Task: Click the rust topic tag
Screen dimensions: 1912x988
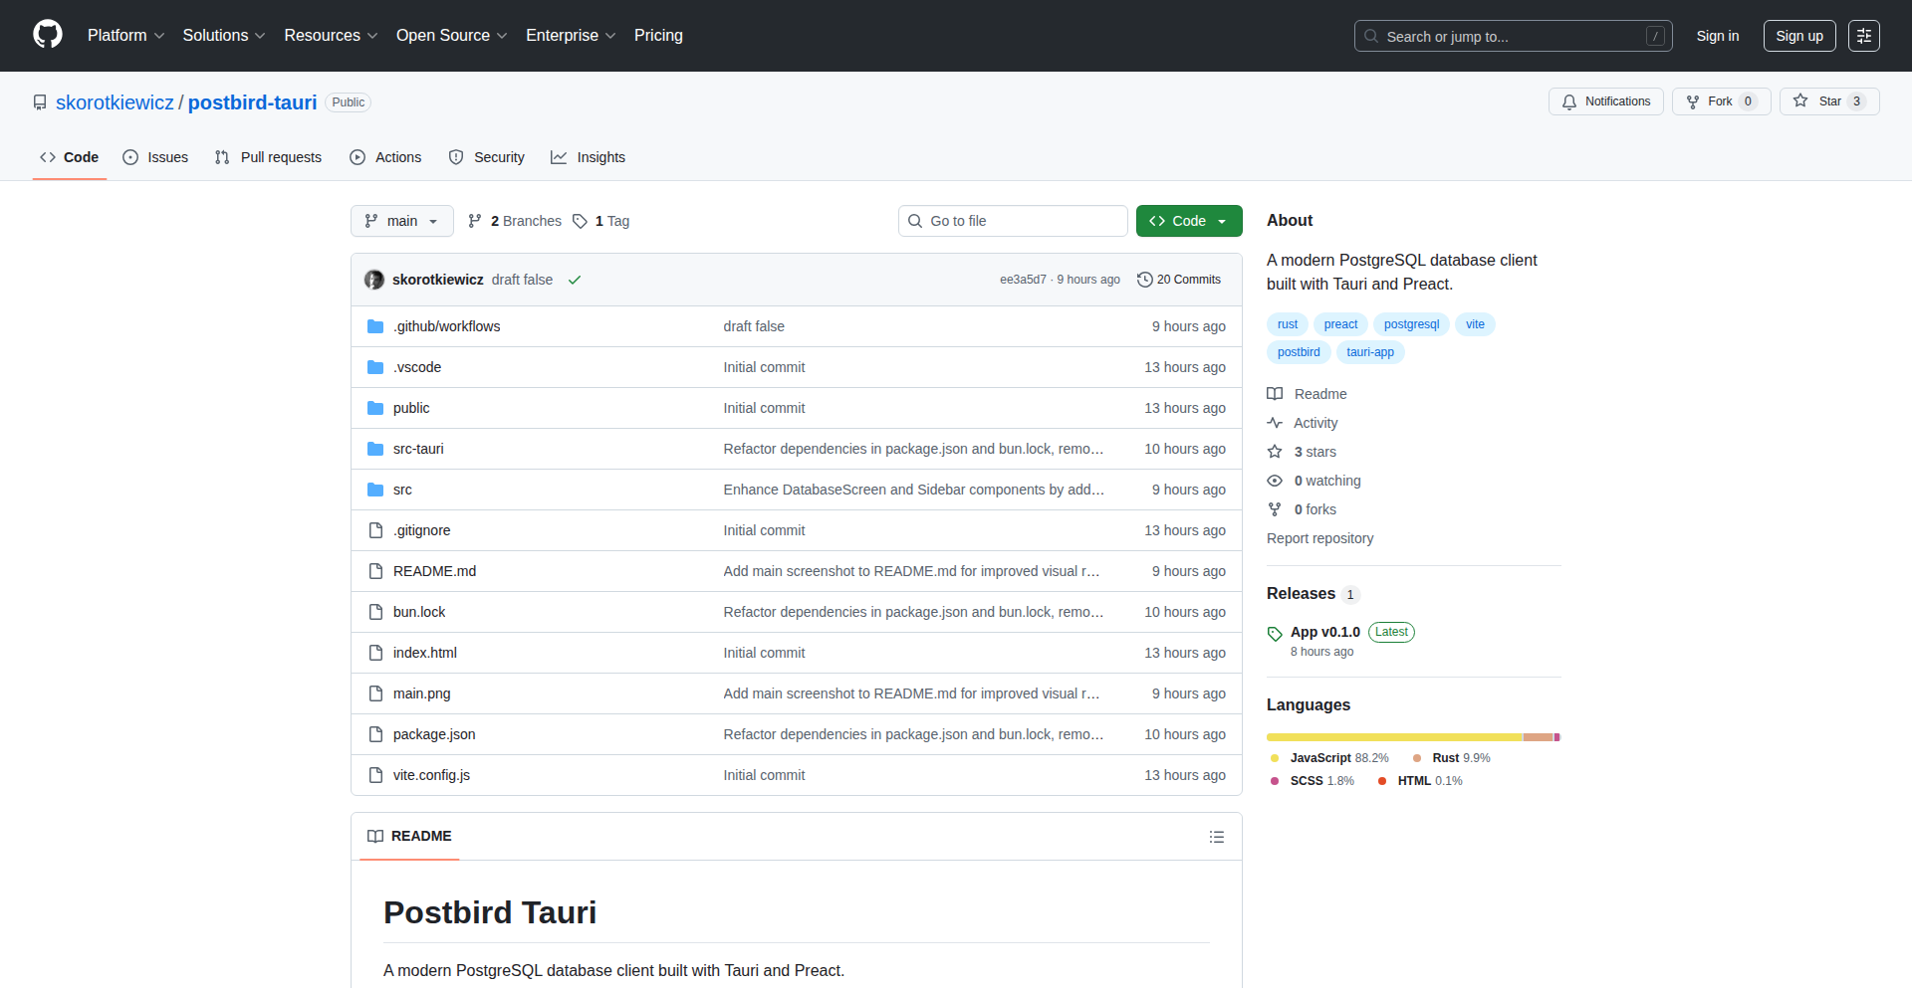Action: 1288,324
